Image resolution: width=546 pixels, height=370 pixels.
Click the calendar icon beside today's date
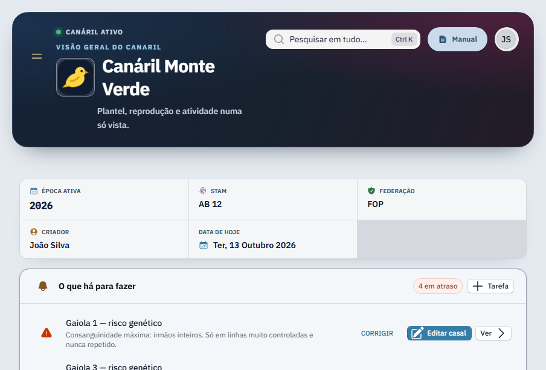click(x=204, y=246)
